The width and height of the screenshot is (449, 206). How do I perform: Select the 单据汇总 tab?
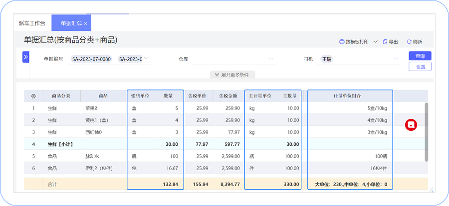(71, 23)
